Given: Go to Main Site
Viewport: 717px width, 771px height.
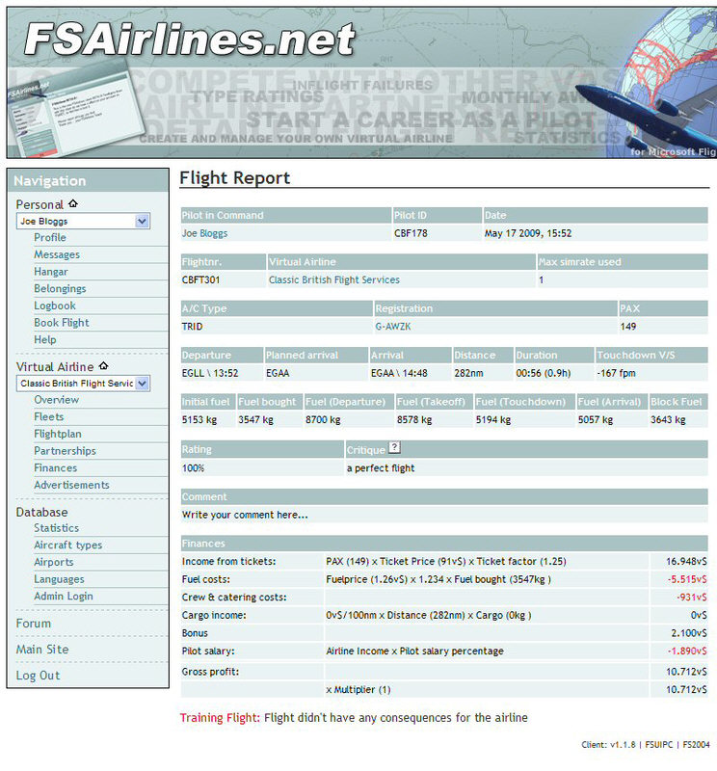Looking at the screenshot, I should [42, 650].
